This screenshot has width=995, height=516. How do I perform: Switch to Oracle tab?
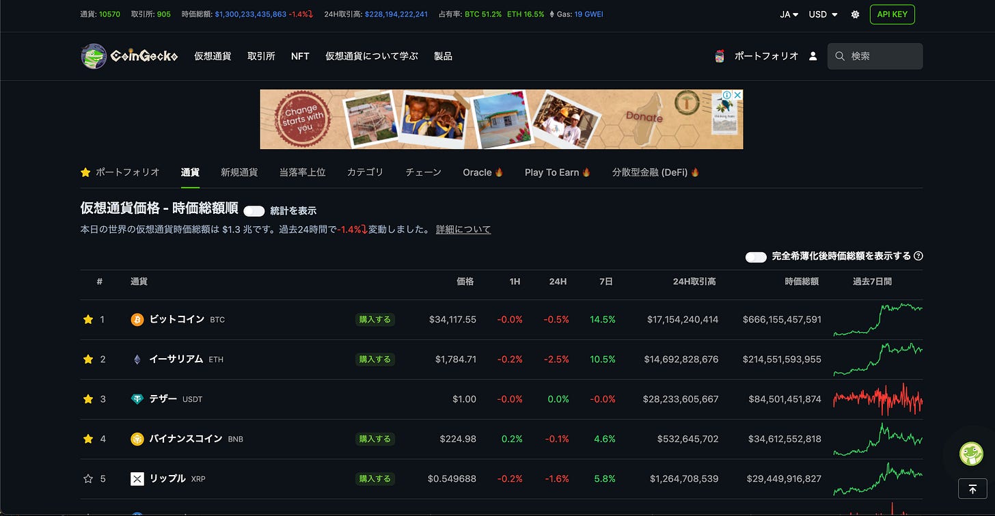pyautogui.click(x=483, y=172)
